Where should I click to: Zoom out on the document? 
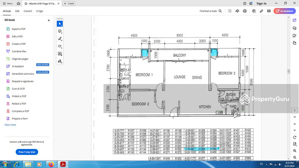(x=295, y=157)
